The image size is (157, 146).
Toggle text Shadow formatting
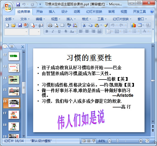tap(66, 31)
